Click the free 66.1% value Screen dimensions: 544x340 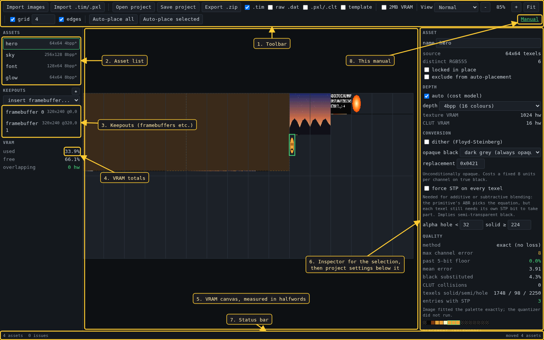click(x=72, y=159)
